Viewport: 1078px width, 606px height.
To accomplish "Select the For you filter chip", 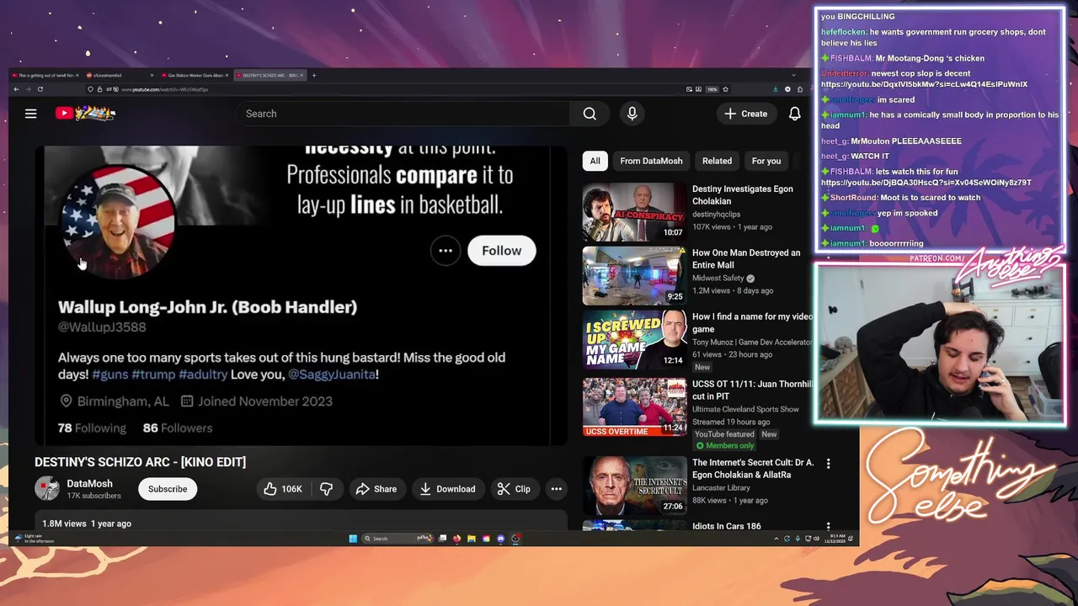I will point(766,161).
